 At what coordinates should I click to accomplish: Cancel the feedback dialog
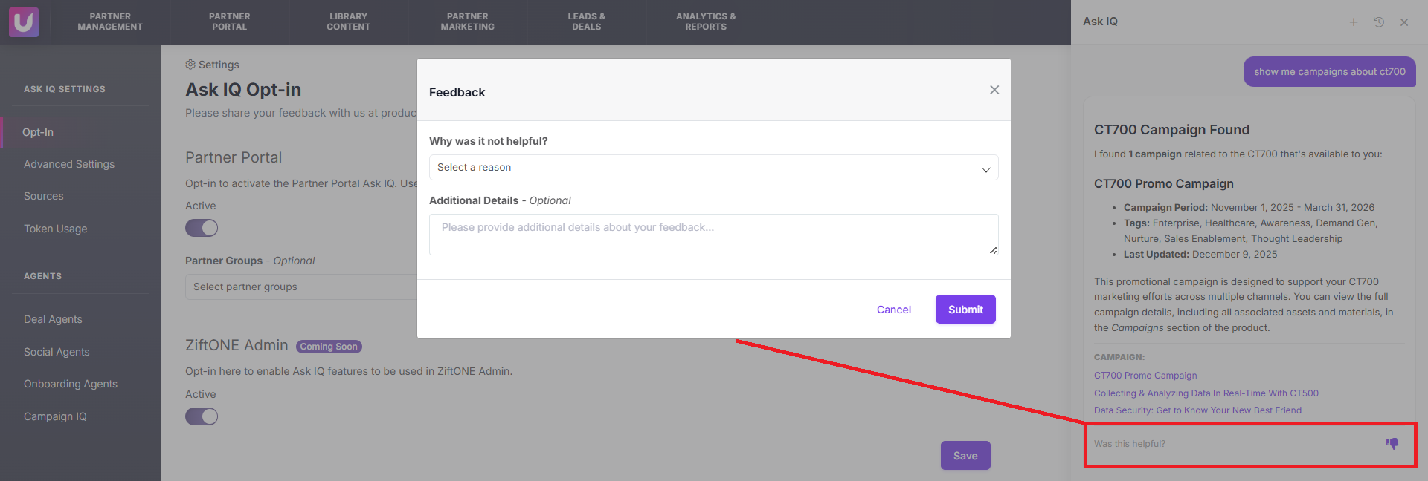coord(893,310)
